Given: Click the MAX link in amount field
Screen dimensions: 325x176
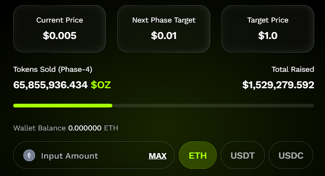Looking at the screenshot, I should click(x=158, y=156).
